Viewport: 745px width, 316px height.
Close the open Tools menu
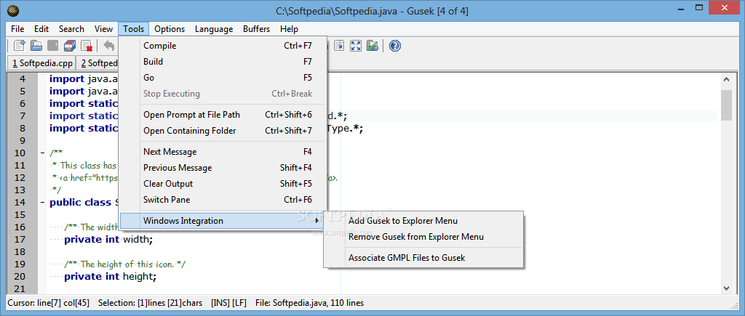point(134,29)
